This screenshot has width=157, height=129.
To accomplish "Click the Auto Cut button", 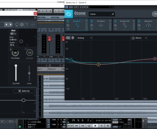I will click(24, 91).
